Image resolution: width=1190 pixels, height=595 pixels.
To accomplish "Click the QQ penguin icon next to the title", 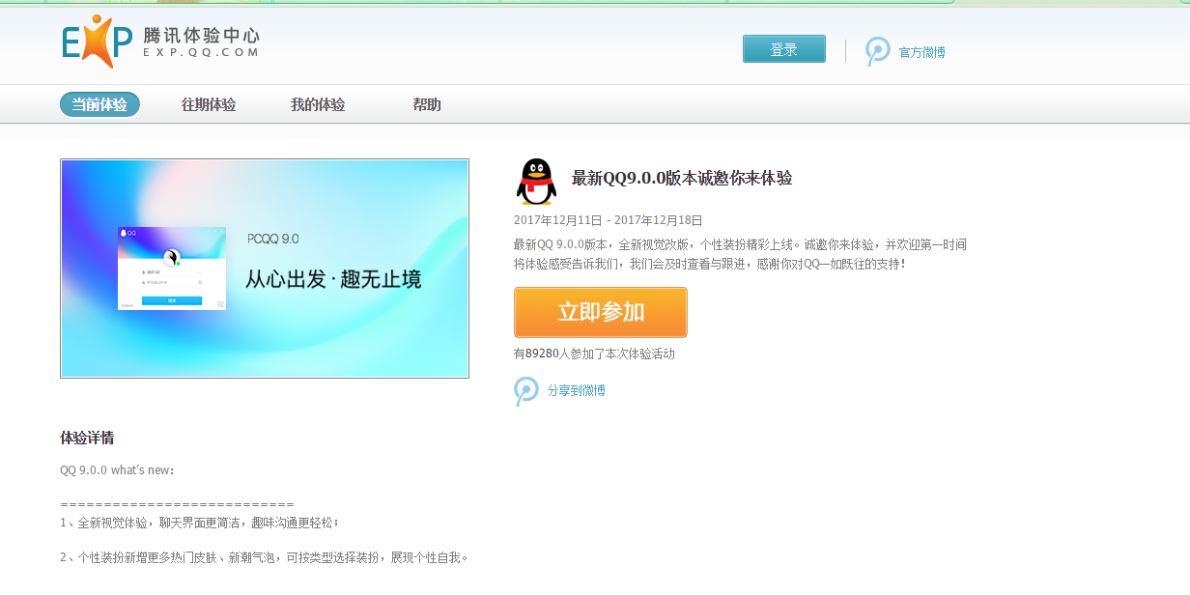I will tap(536, 182).
